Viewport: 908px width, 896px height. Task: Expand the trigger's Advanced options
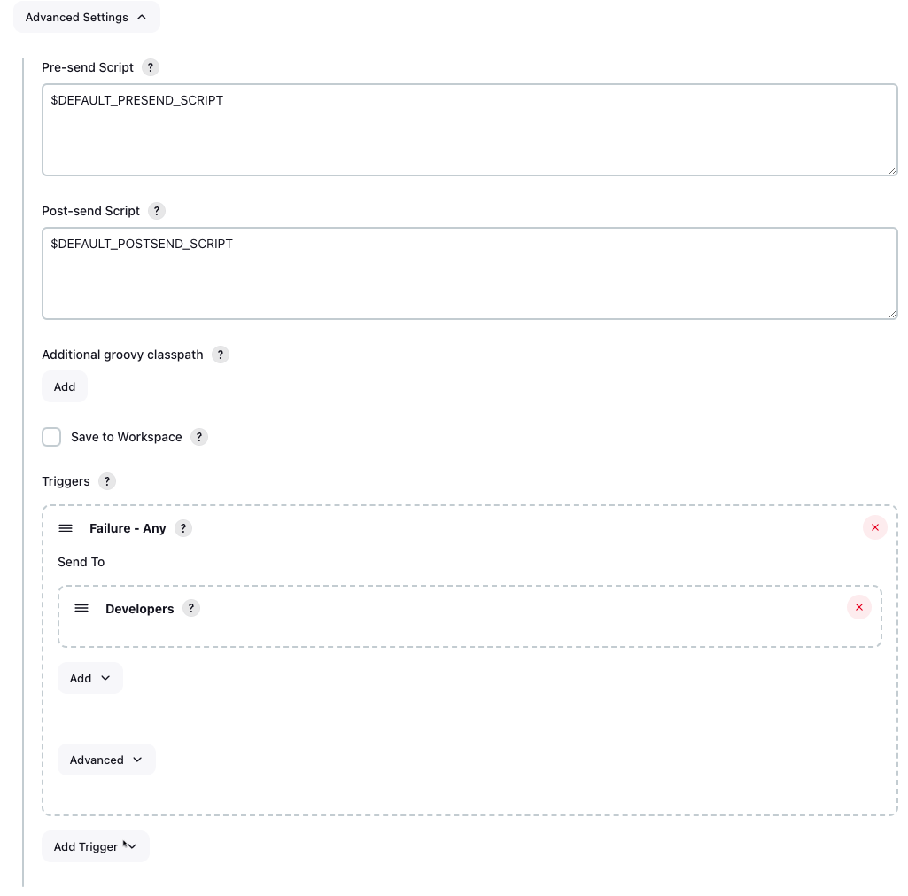(106, 760)
